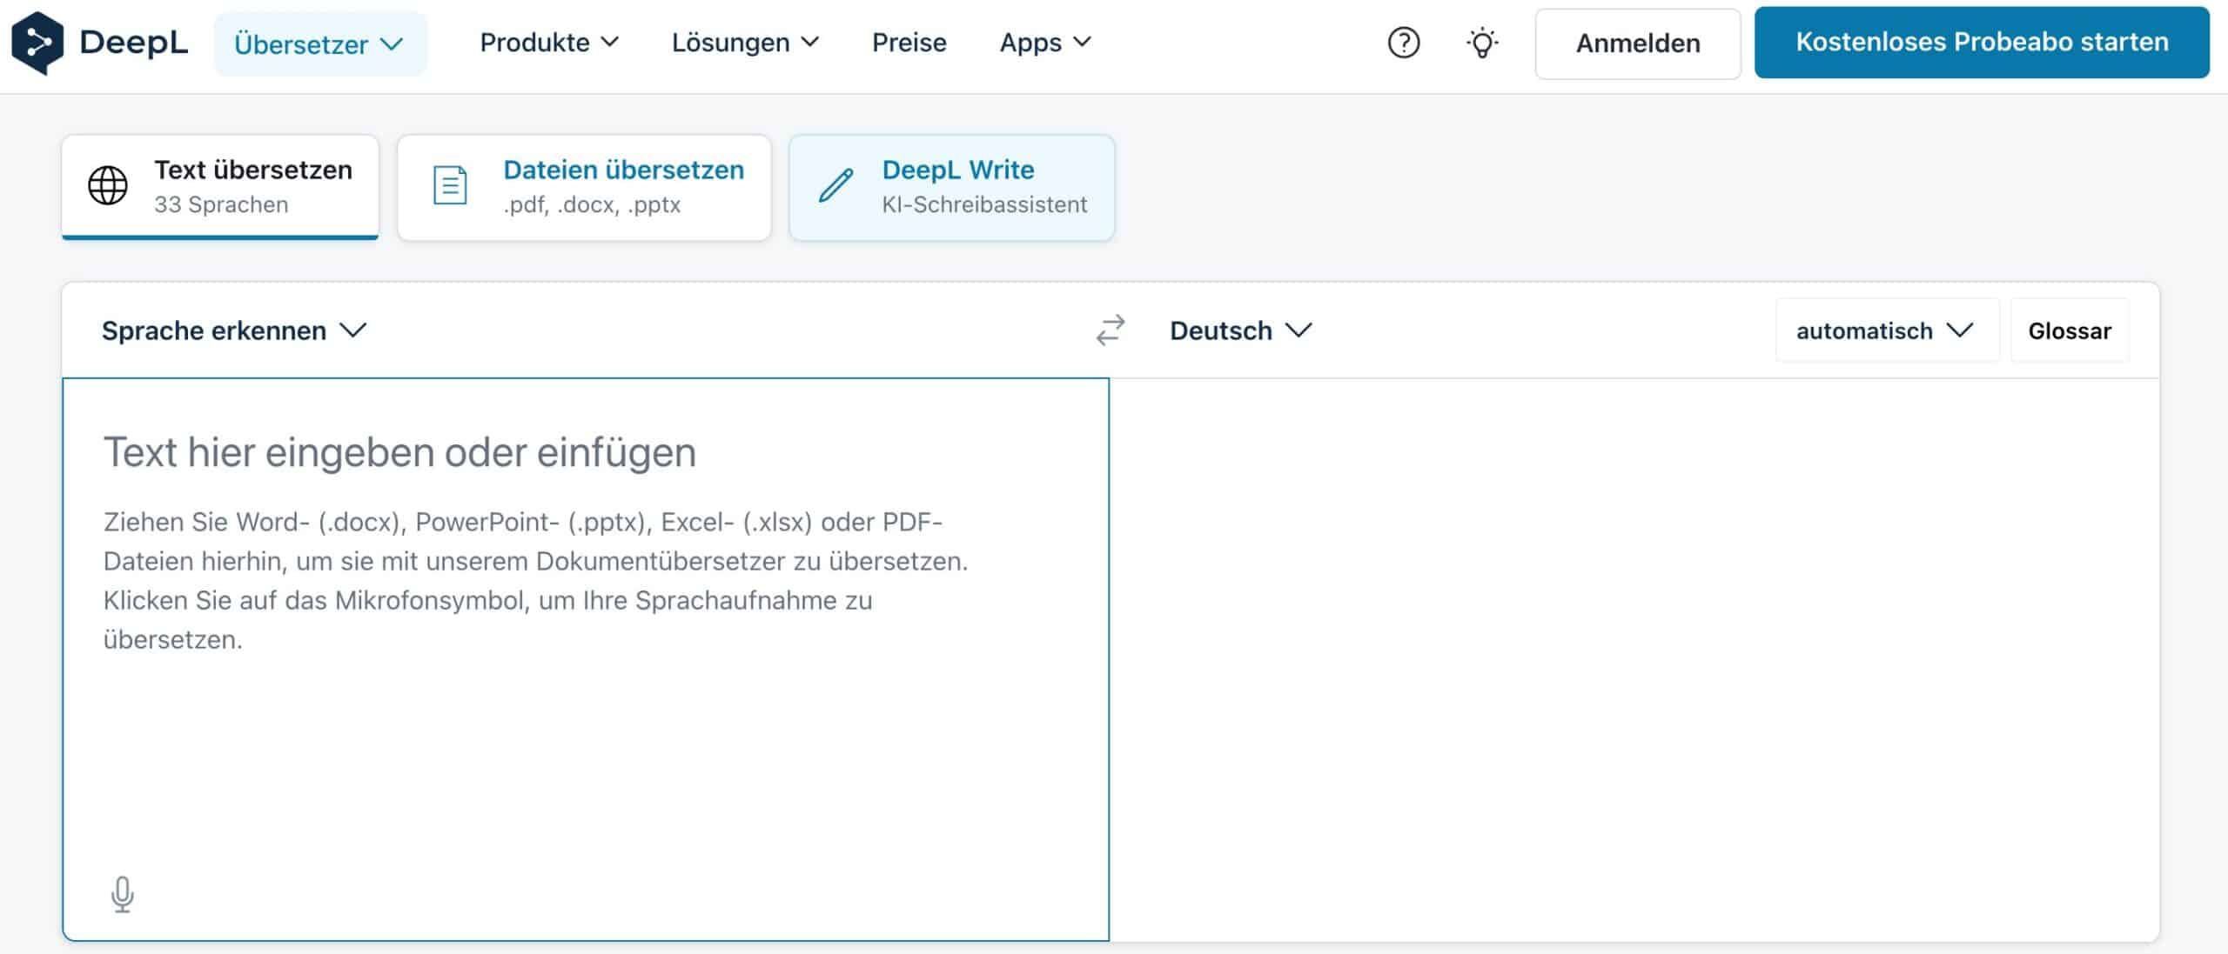Image resolution: width=2228 pixels, height=954 pixels.
Task: Open the help question mark icon
Action: (x=1403, y=43)
